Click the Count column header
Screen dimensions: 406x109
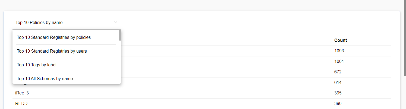click(x=341, y=40)
